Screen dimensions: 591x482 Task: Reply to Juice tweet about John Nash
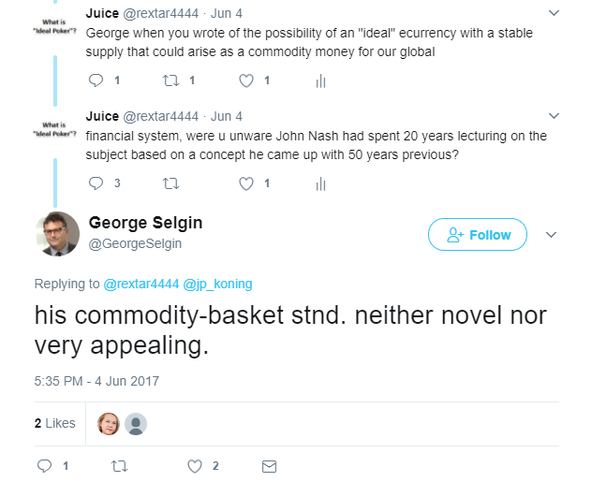96,183
